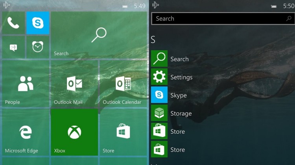295x165 pixels.
Task: Focus the Search box in app list
Action: pyautogui.click(x=223, y=18)
